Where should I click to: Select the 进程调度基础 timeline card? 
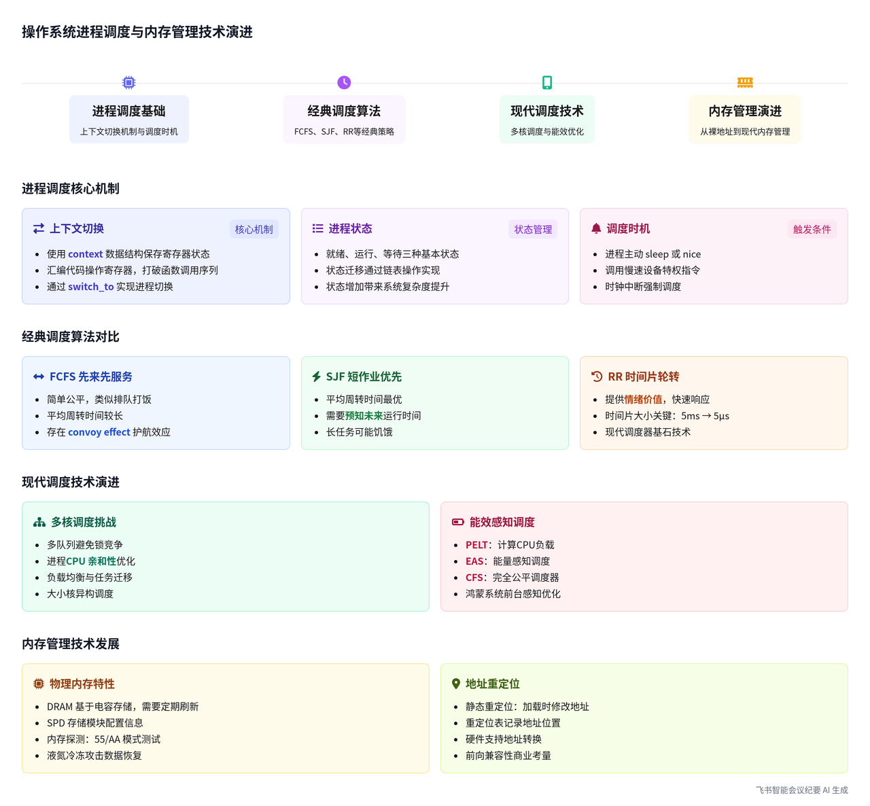click(129, 119)
